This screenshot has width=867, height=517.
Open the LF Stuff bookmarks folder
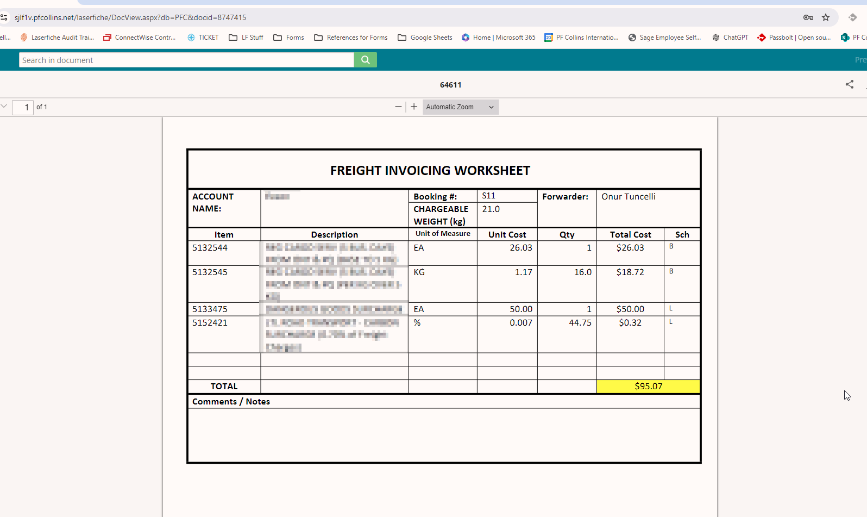246,38
